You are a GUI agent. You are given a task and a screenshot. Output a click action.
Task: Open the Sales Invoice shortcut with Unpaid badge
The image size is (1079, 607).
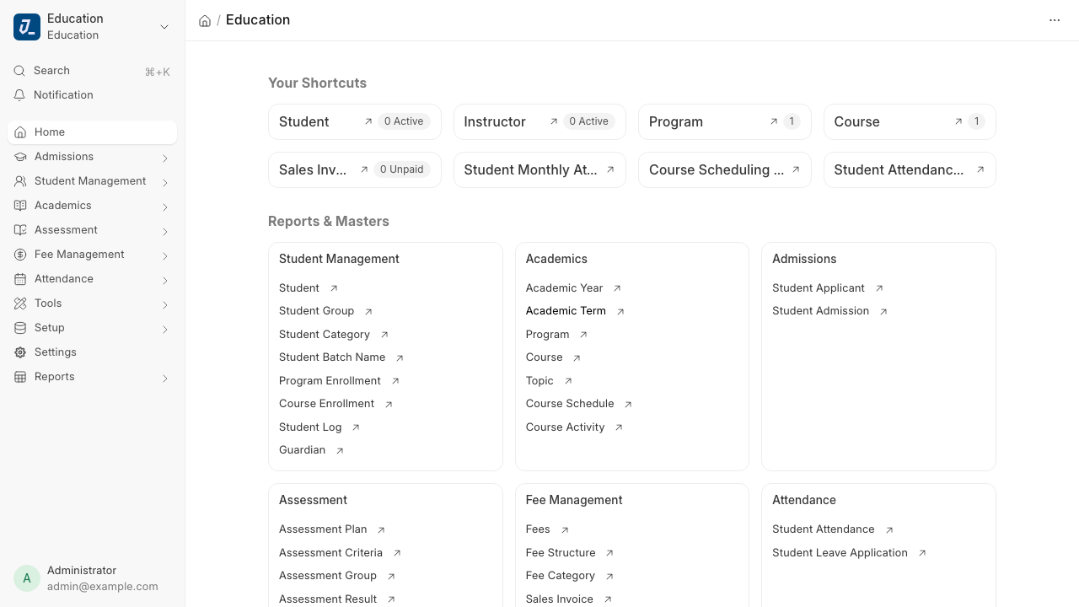pyautogui.click(x=355, y=169)
